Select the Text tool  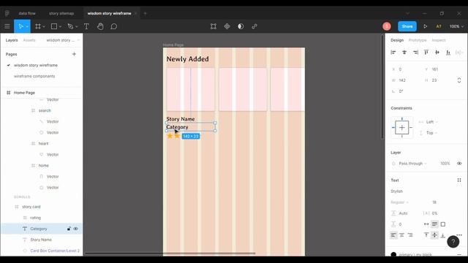[86, 26]
